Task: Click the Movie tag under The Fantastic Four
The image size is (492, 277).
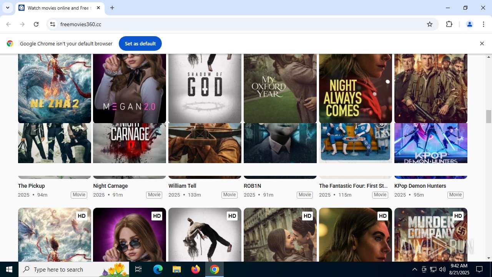Action: tap(380, 195)
